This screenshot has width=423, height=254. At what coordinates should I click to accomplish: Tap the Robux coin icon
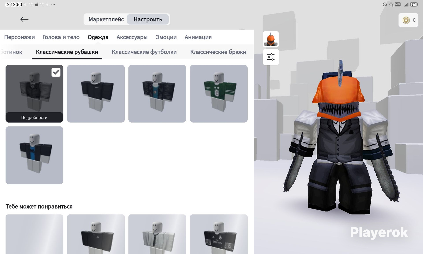click(x=406, y=20)
